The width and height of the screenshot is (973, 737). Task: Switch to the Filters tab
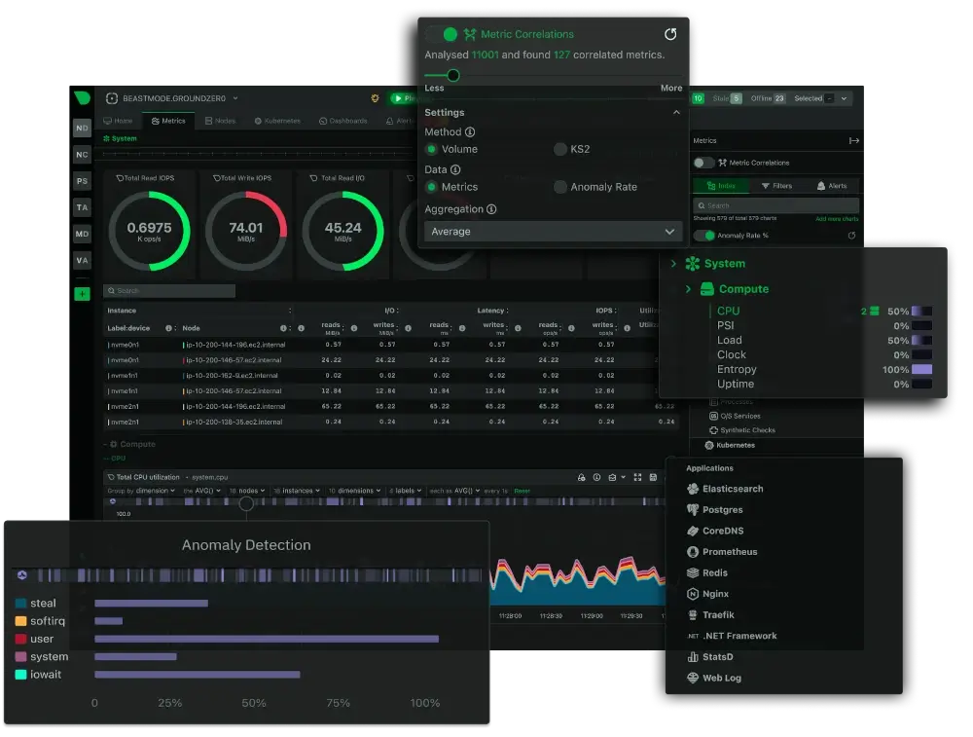click(776, 185)
